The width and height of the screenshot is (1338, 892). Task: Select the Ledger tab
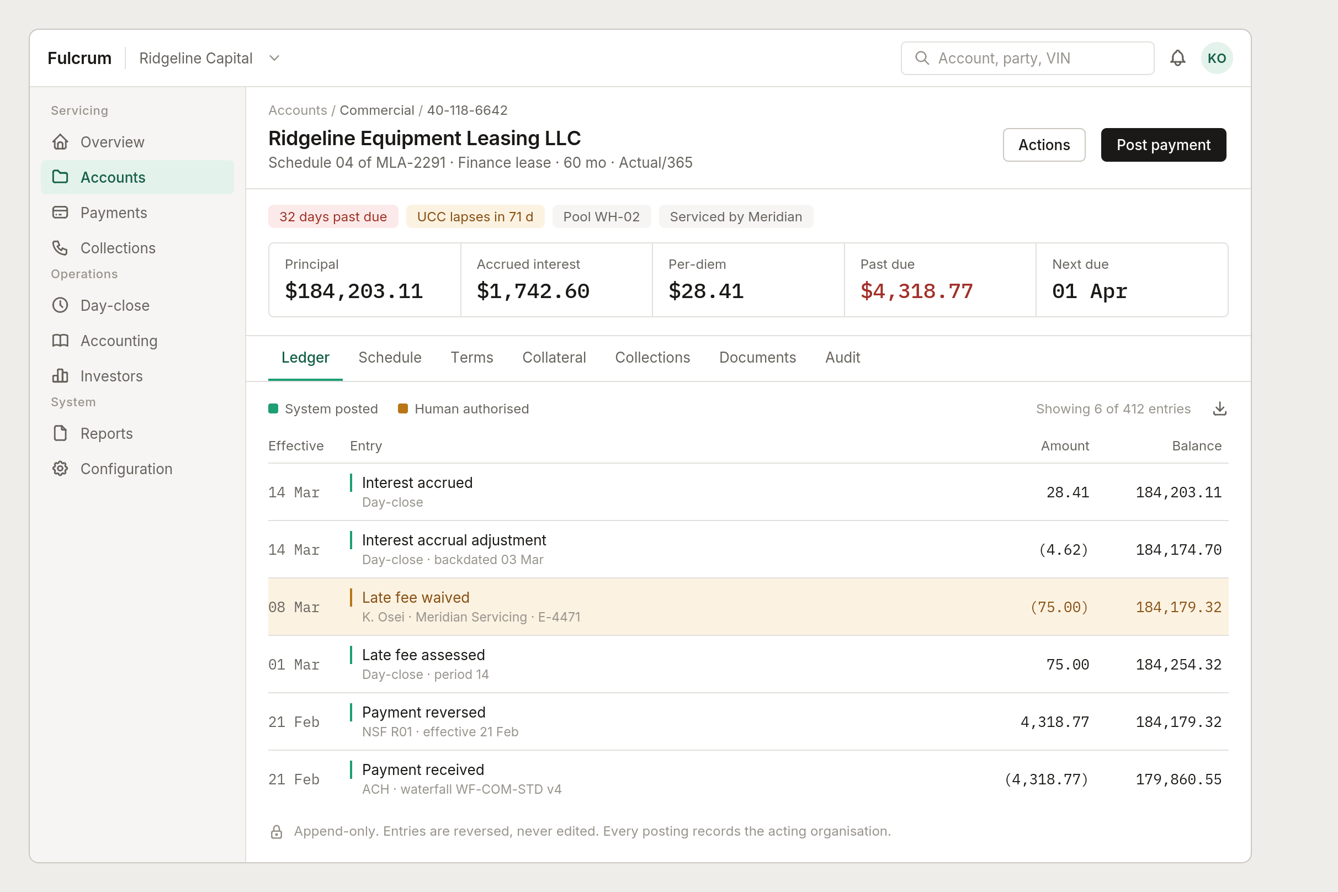(x=305, y=357)
